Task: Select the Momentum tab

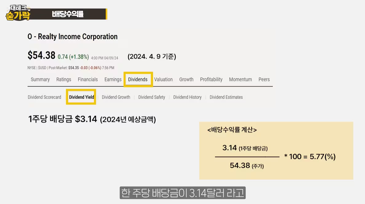Action: (x=240, y=80)
